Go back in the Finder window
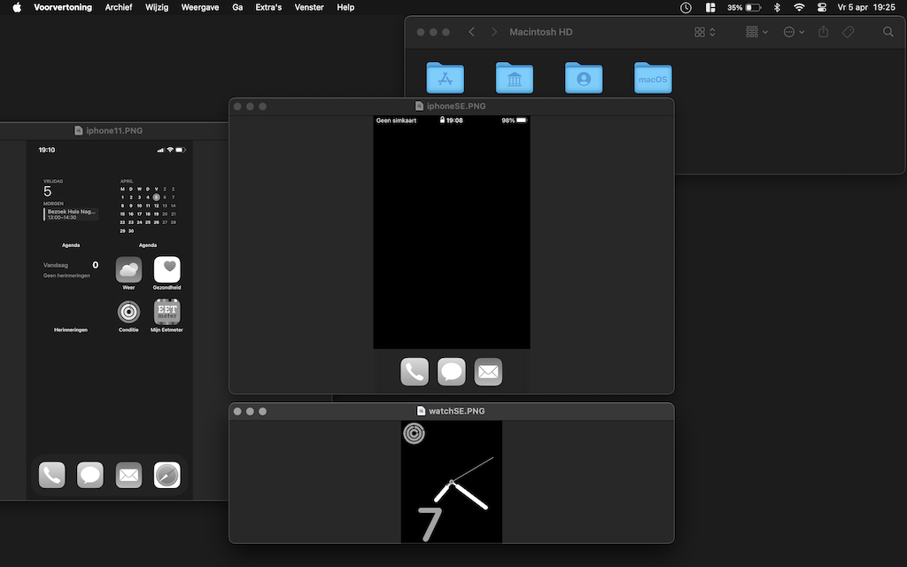Viewport: 907px width, 567px height. pos(472,32)
